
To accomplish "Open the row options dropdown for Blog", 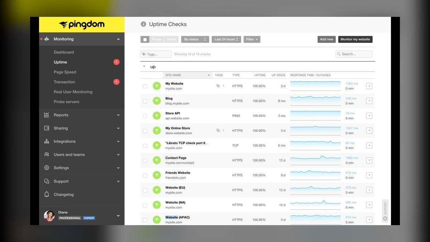I will 369,101.
